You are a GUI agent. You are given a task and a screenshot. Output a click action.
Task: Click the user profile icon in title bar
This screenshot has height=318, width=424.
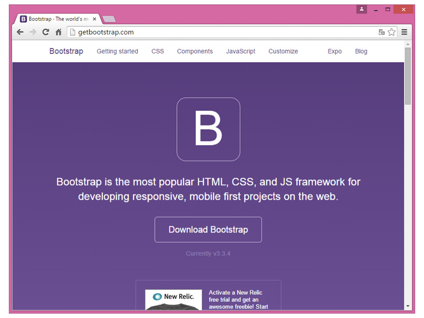362,9
